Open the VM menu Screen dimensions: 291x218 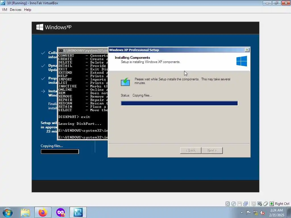[x=5, y=10]
